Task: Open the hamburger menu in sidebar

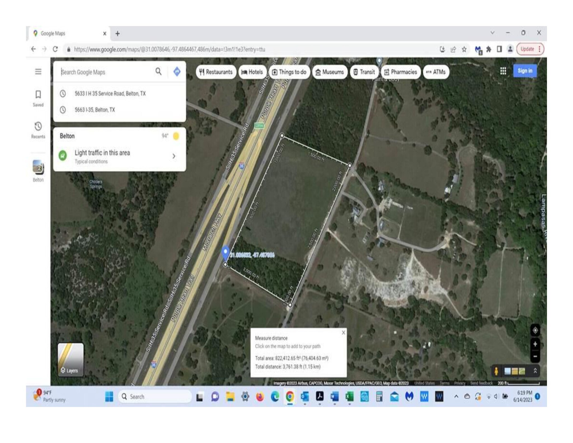Action: 38,72
